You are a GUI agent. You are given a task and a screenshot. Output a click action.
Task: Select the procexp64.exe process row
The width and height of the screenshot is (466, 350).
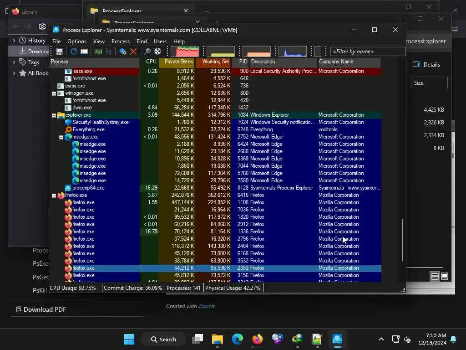215,188
